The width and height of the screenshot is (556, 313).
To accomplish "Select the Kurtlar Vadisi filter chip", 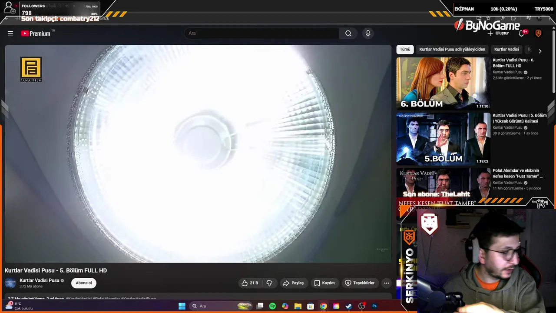I will 506,50.
